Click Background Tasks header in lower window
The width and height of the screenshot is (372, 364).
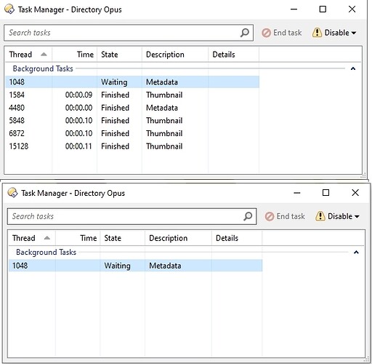pos(46,253)
